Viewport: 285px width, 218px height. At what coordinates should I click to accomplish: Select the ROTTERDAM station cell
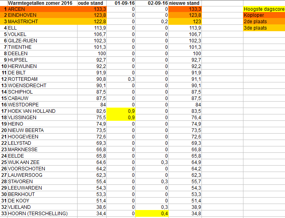pos(42,79)
